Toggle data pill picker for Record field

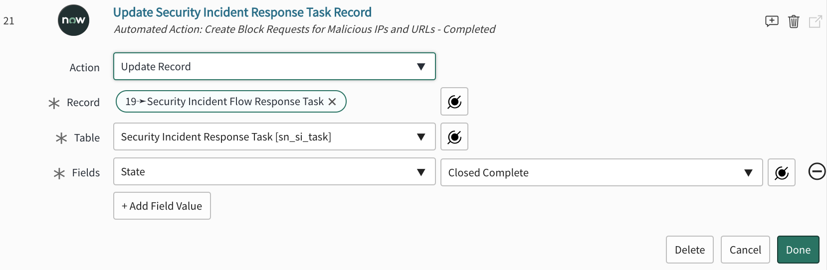coord(454,102)
